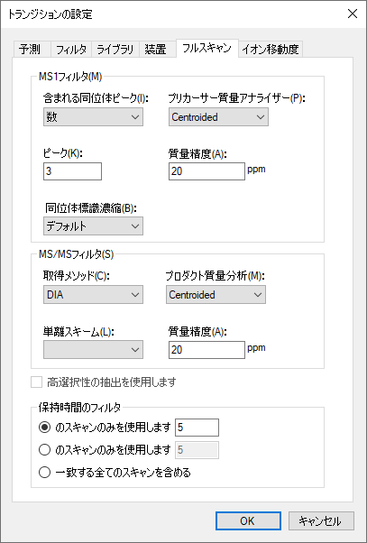Click the キャンセル button
The image size is (367, 543).
[321, 520]
